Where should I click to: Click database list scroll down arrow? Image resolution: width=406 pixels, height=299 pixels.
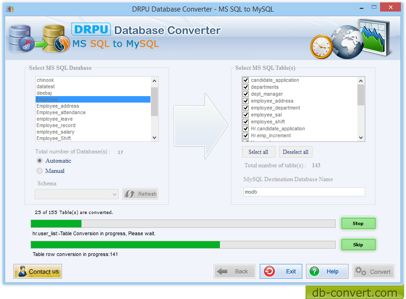click(x=154, y=137)
